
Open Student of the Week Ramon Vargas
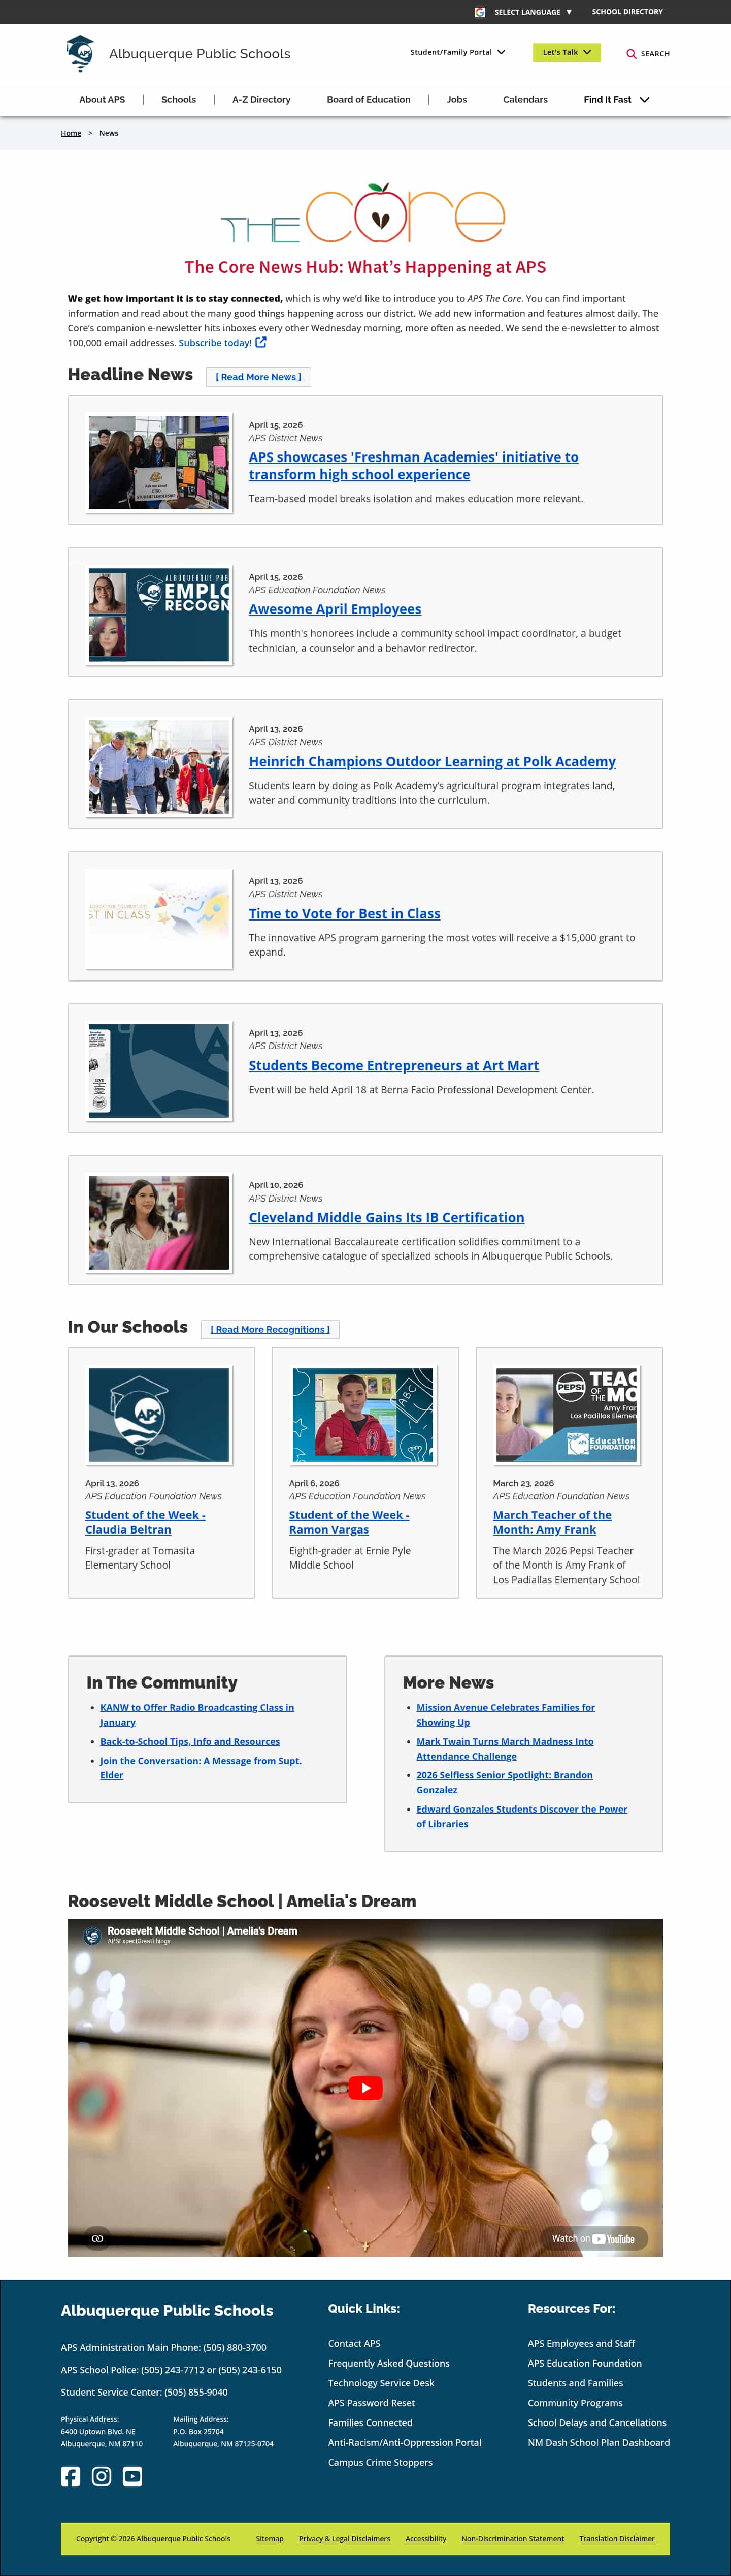click(349, 1522)
